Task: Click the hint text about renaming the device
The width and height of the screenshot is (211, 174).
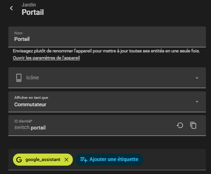Action: coord(106,51)
